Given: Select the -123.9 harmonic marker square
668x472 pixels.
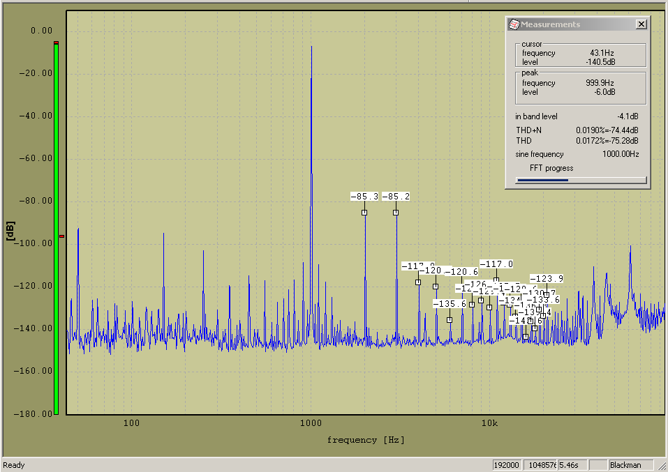Looking at the screenshot, I should [x=545, y=294].
